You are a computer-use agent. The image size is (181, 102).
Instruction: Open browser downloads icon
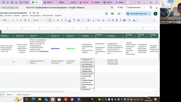pos(157,7)
